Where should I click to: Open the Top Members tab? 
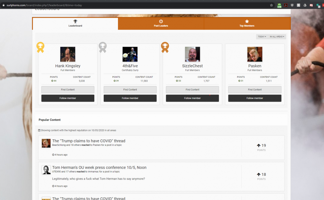tap(247, 24)
